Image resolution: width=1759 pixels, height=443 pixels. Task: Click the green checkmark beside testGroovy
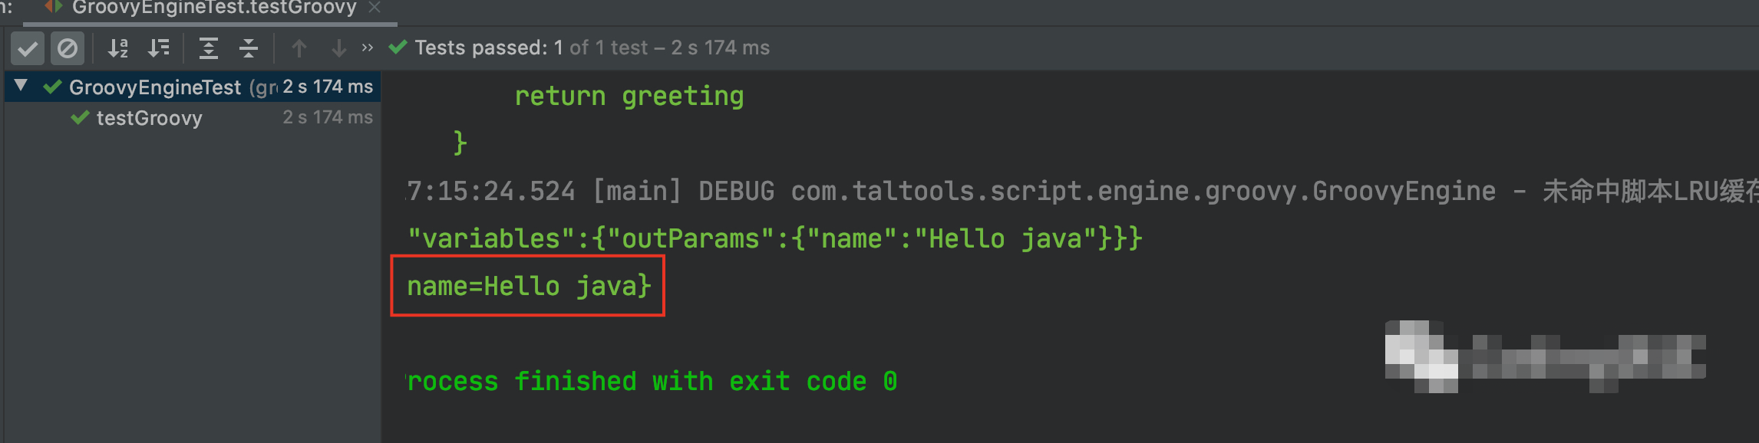pos(80,118)
